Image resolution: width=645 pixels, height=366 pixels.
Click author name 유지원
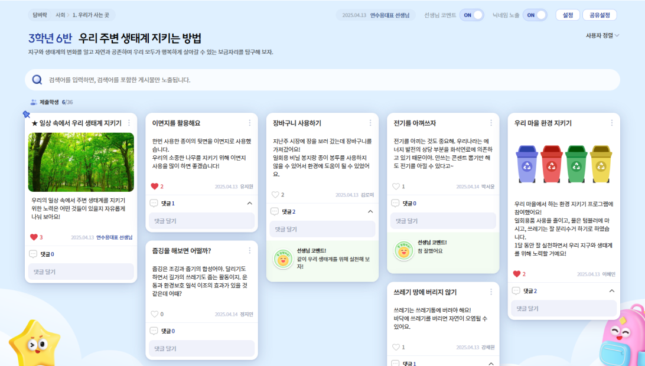(246, 187)
